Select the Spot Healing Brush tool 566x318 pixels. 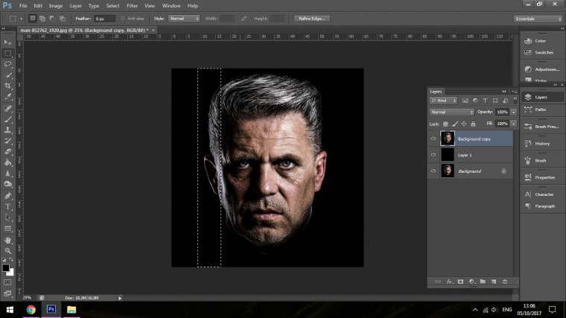point(7,108)
